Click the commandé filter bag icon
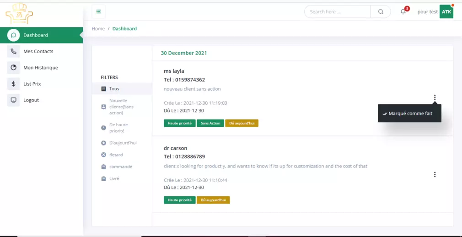Image resolution: width=462 pixels, height=237 pixels. (x=103, y=167)
